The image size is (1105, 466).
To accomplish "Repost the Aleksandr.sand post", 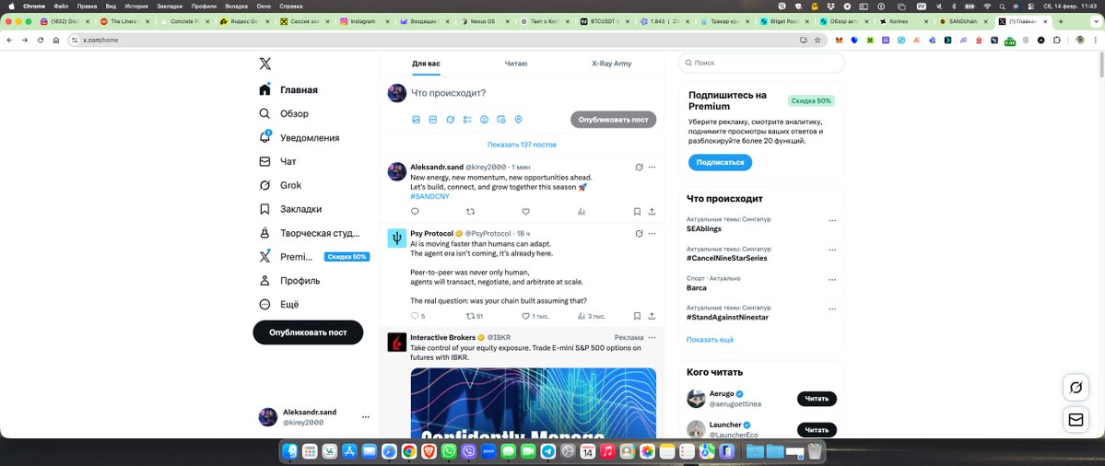I will pos(471,211).
